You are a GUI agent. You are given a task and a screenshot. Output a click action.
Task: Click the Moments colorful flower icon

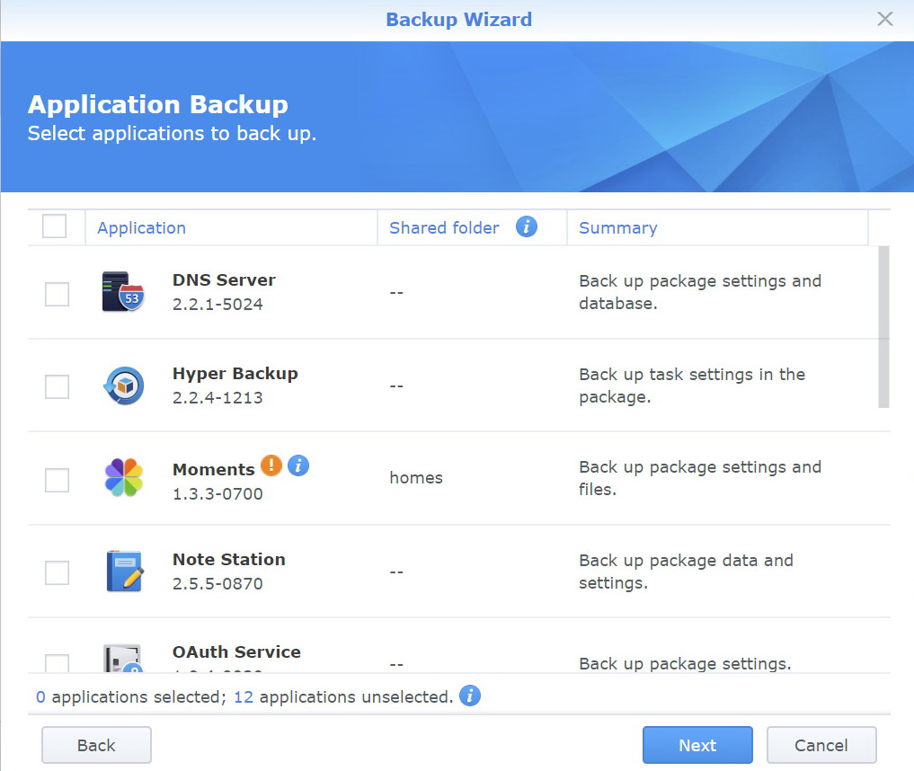[124, 477]
